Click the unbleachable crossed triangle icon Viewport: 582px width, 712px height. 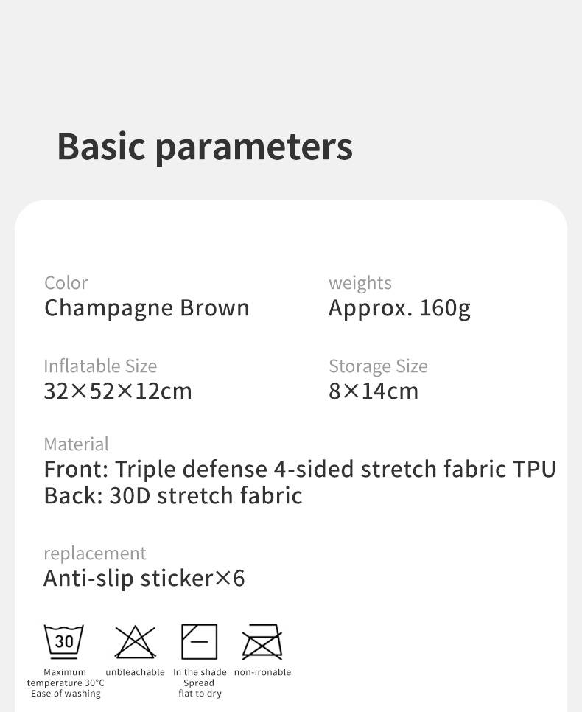pyautogui.click(x=136, y=642)
